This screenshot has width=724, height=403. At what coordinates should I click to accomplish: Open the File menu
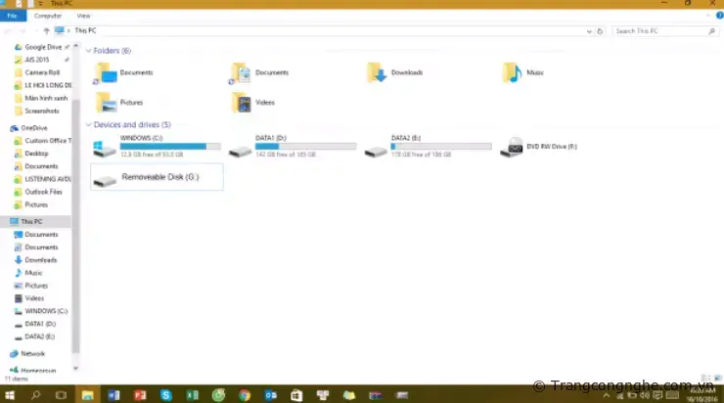click(x=12, y=17)
